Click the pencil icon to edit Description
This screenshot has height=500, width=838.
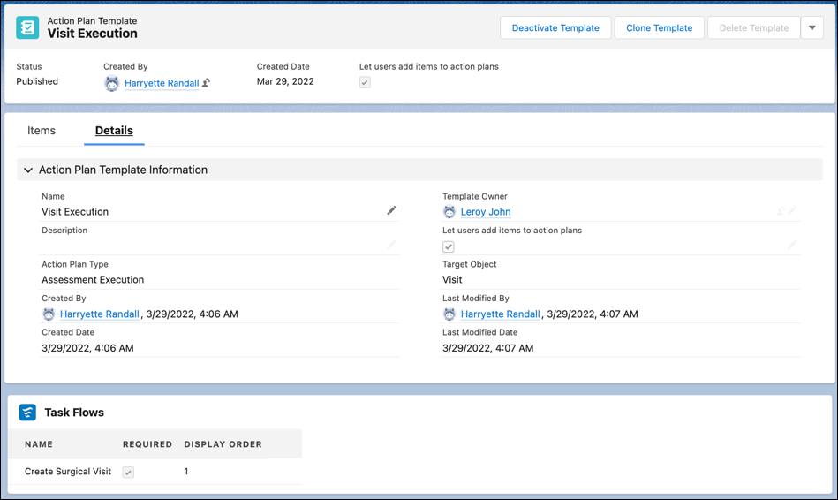[x=392, y=245]
